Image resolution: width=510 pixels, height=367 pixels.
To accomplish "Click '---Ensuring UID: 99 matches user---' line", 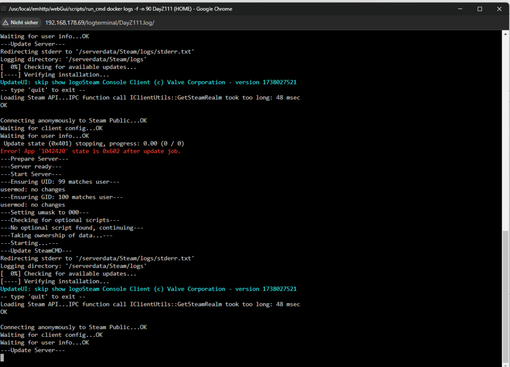I will click(x=60, y=181).
